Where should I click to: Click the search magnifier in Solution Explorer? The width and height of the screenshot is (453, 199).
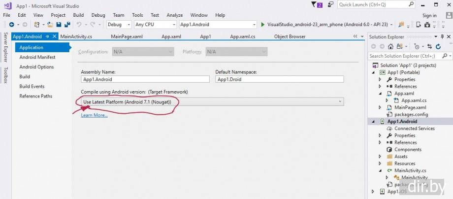pos(445,56)
